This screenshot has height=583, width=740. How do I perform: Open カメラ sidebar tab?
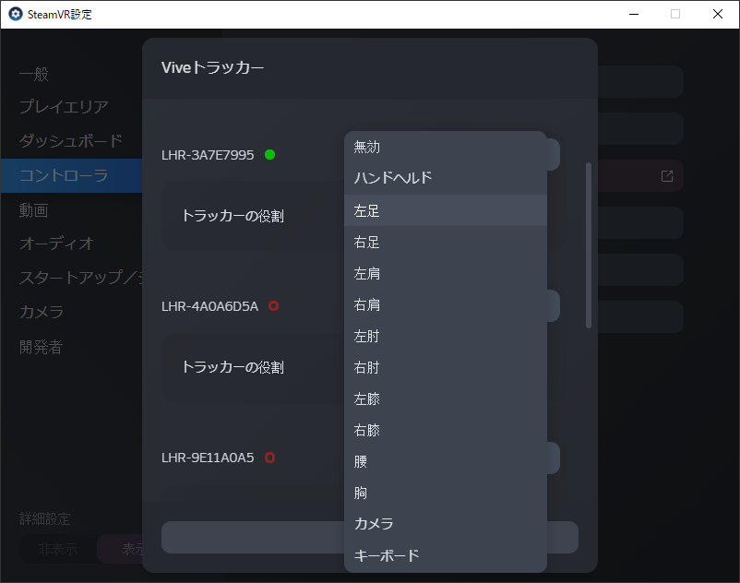tap(71, 312)
